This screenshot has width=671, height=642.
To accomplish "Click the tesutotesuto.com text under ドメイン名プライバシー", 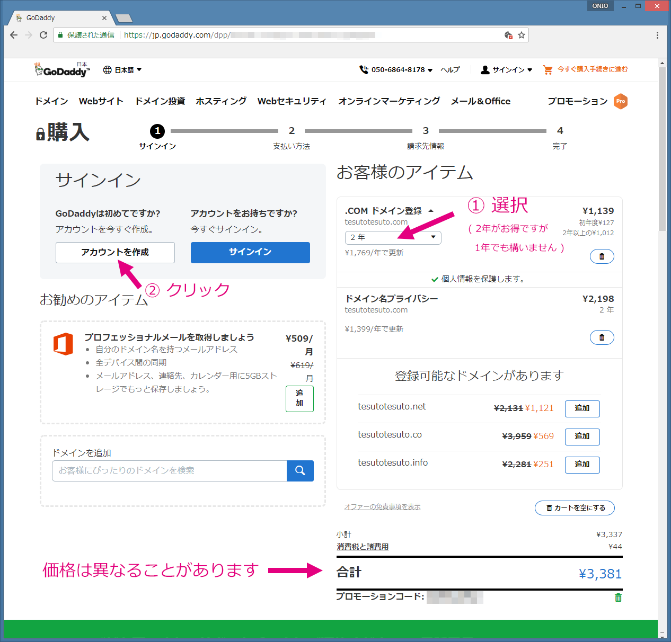I will tap(376, 310).
